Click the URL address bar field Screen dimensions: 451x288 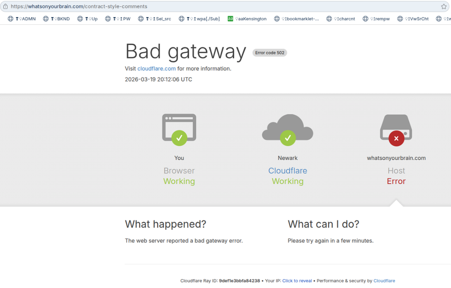tap(225, 6)
